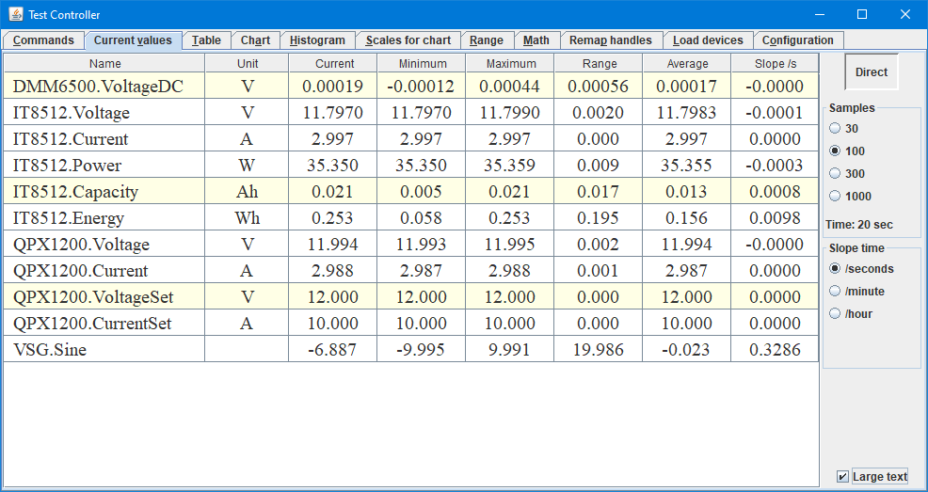This screenshot has height=492, width=928.
Task: Click the VSG.Sine current value -6.887
Action: (332, 350)
